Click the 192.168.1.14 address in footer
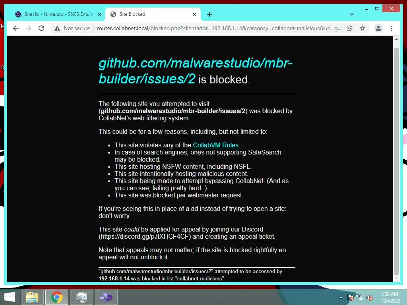Screen dimensions: 407x305 click(114, 278)
